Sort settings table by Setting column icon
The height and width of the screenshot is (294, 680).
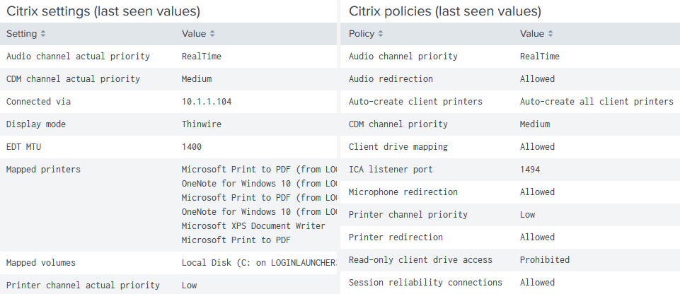(43, 34)
